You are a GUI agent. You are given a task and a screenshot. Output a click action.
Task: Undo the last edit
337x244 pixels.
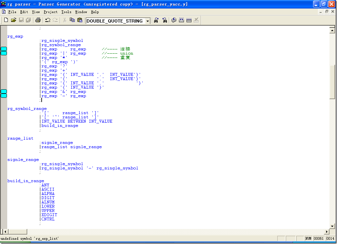point(48,20)
